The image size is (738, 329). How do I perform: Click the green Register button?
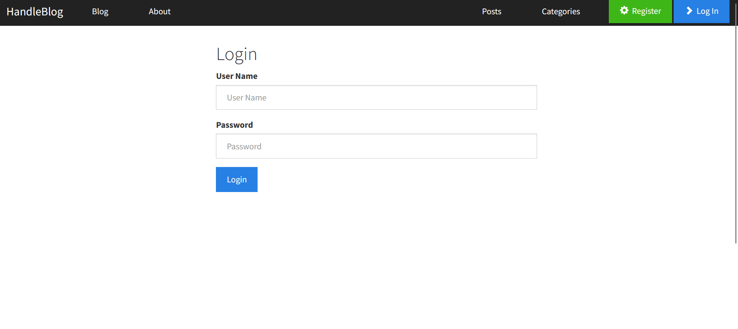tap(640, 11)
